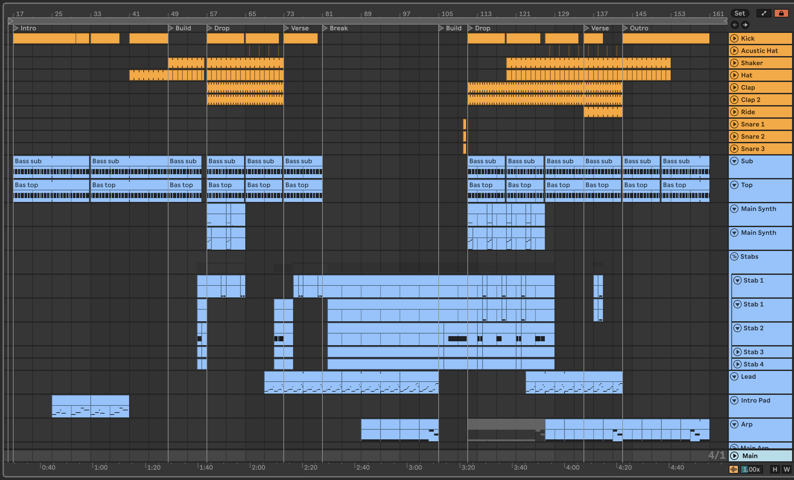Jump to previous locator arrow
Screen dimensions: 794x480
click(735, 25)
